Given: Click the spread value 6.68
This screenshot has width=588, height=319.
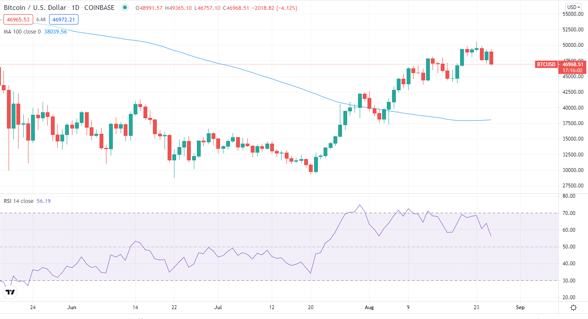Looking at the screenshot, I should tap(41, 19).
